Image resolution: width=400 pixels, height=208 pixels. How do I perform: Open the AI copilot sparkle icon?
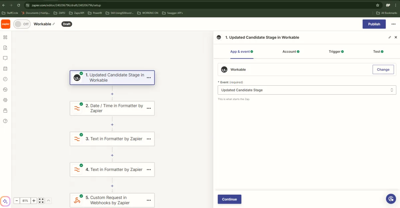(x=5, y=201)
